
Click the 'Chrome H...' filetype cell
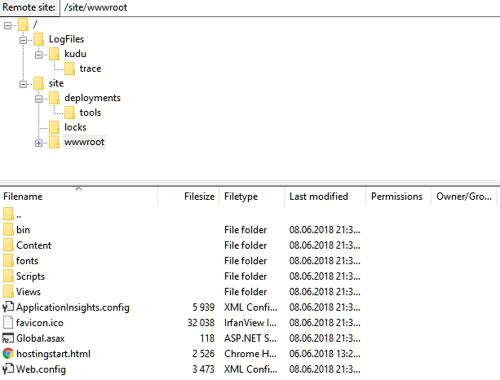click(x=250, y=354)
